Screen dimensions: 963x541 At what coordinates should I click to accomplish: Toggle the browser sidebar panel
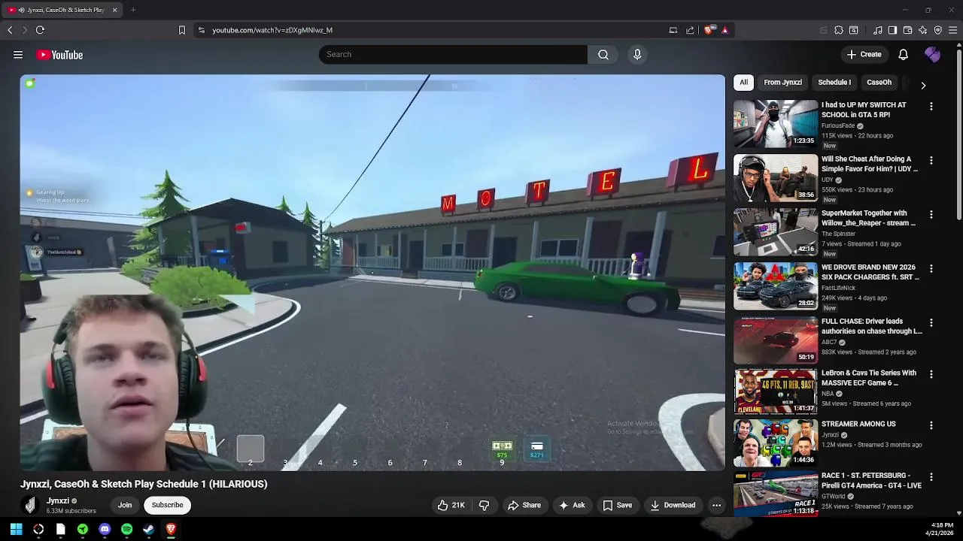pos(892,30)
